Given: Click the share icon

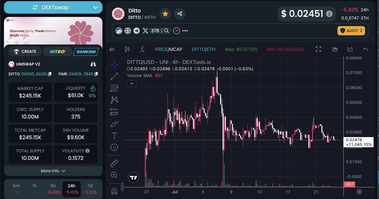Looking at the screenshot, I should click(x=180, y=14).
